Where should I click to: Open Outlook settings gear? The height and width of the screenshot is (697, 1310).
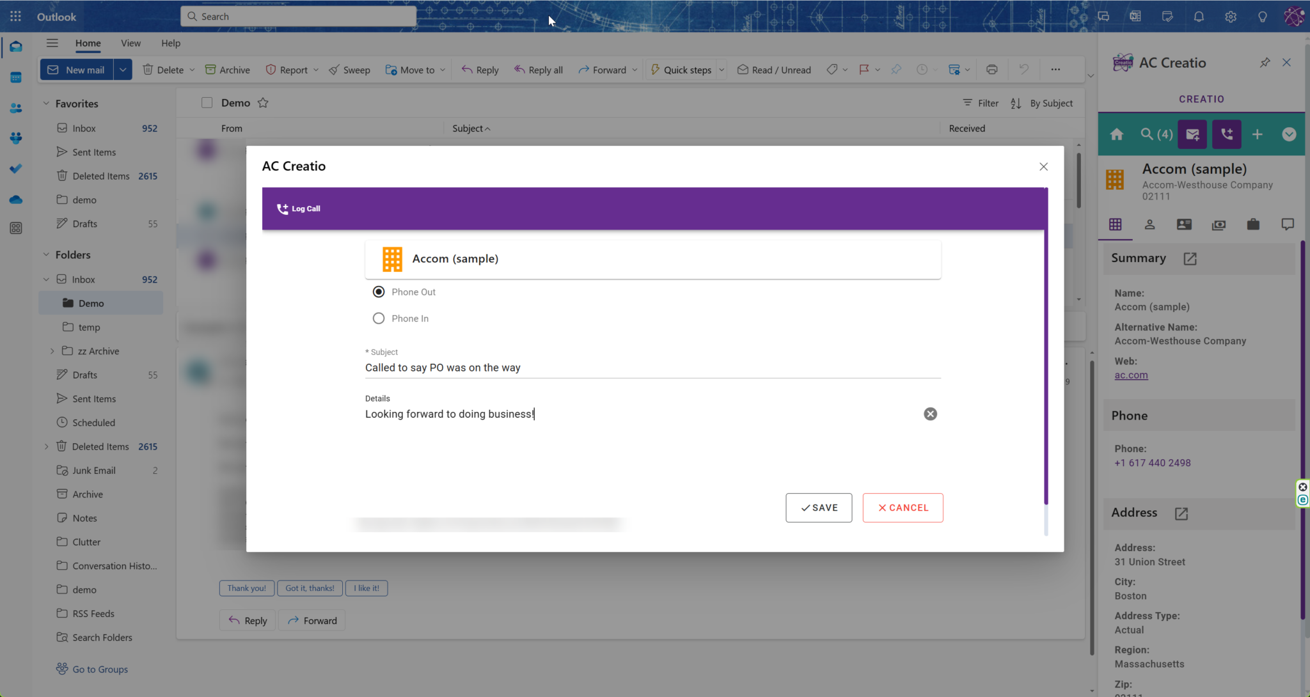(x=1231, y=17)
